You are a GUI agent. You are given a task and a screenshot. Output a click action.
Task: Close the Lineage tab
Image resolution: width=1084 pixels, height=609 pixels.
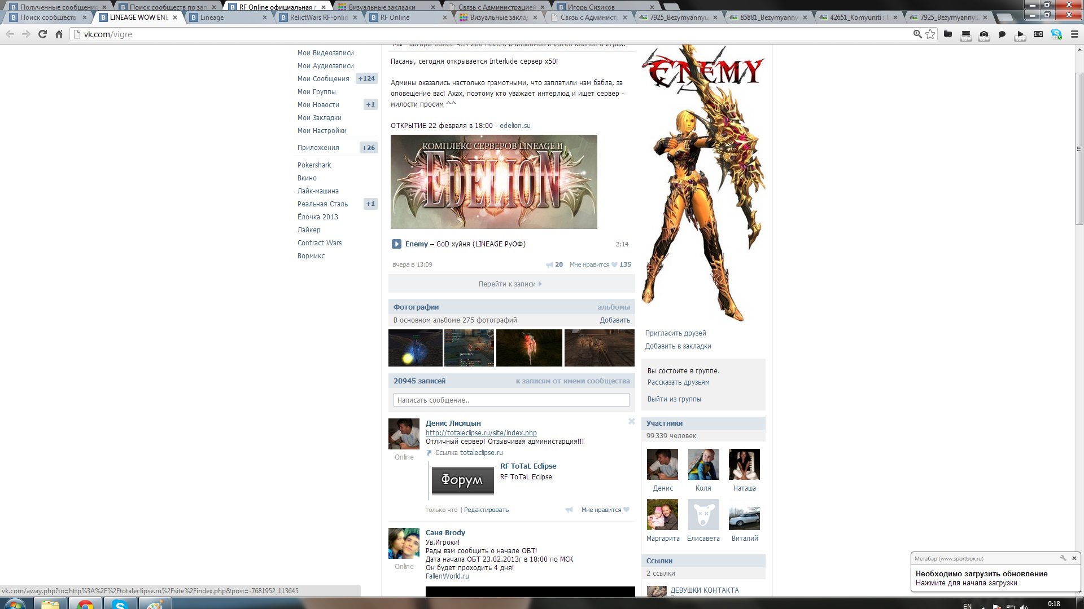tap(265, 17)
